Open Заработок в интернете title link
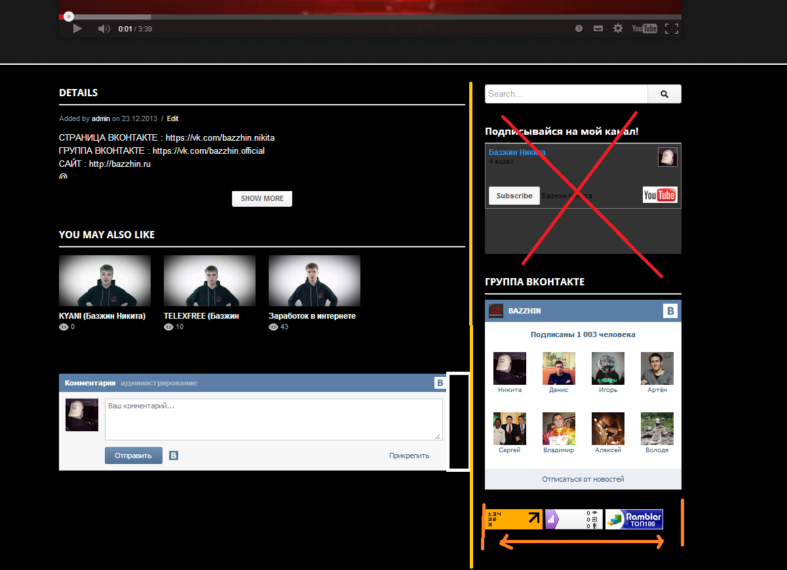787x570 pixels. click(x=312, y=316)
